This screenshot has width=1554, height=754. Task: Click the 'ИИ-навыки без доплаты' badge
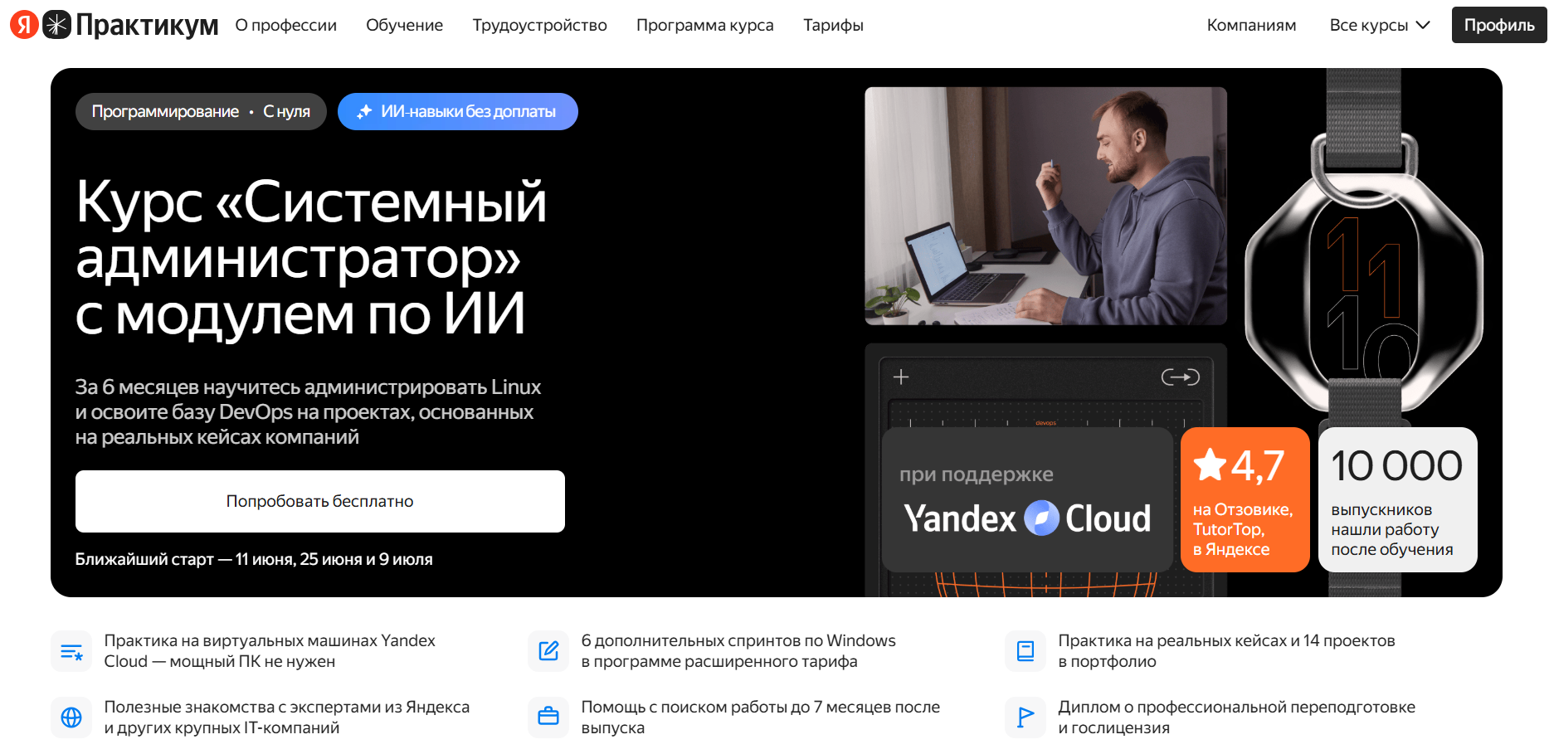point(458,111)
